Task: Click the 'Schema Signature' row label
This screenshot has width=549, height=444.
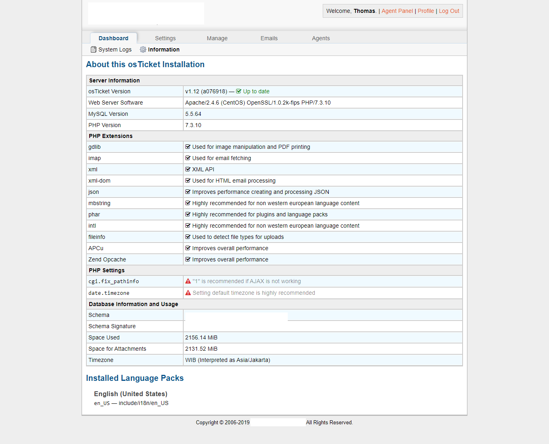Action: [x=112, y=326]
